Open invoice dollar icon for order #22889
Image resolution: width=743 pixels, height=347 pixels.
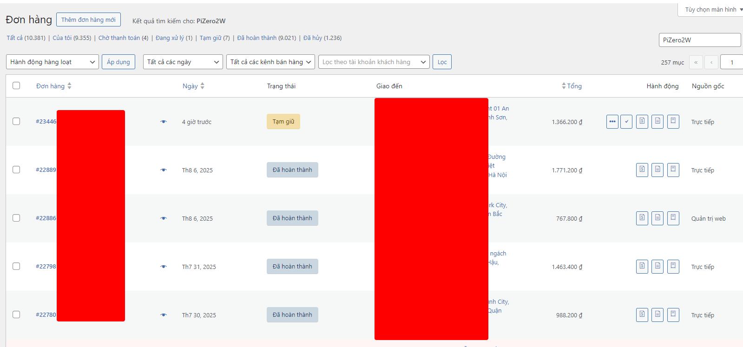tap(642, 170)
